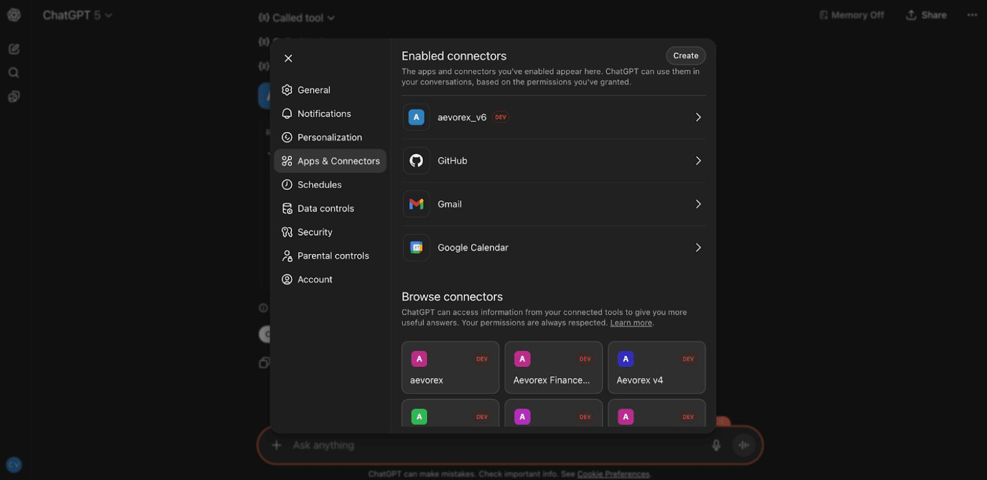Open Data controls settings
This screenshot has height=480, width=987.
pos(330,209)
